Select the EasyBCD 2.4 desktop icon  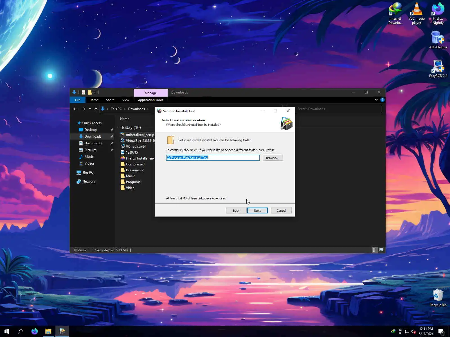coord(438,69)
